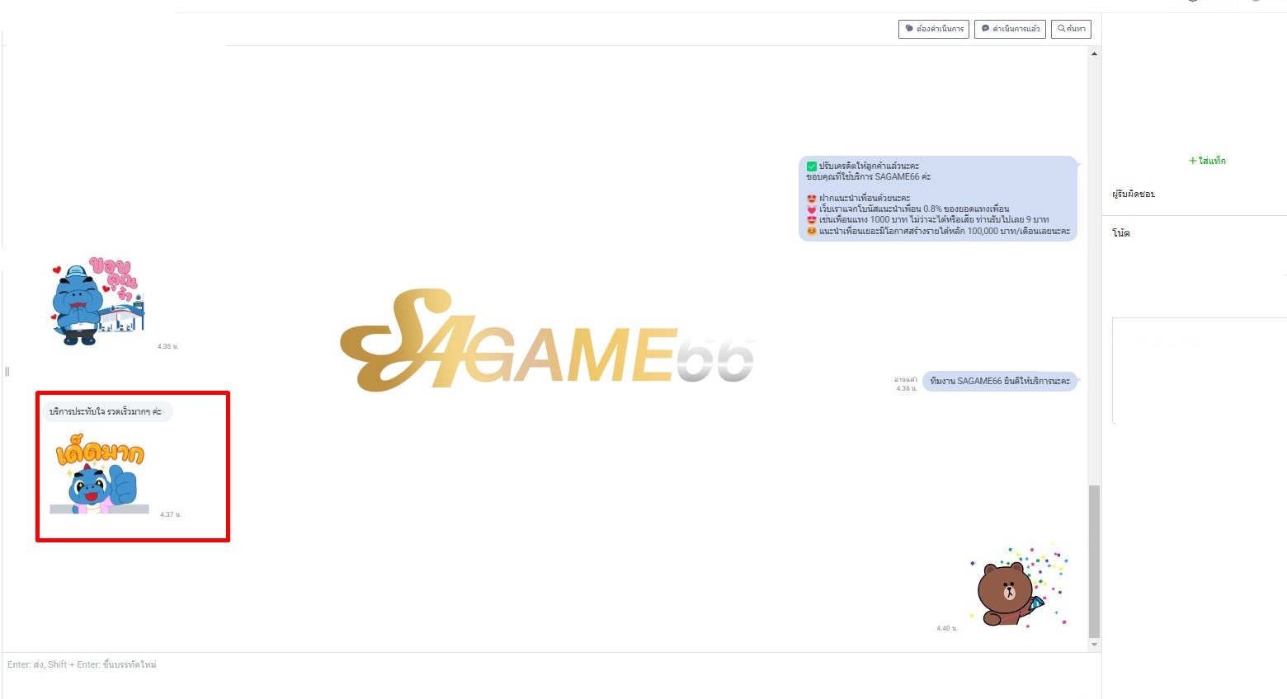Click the left panel resize handle

(x=7, y=372)
